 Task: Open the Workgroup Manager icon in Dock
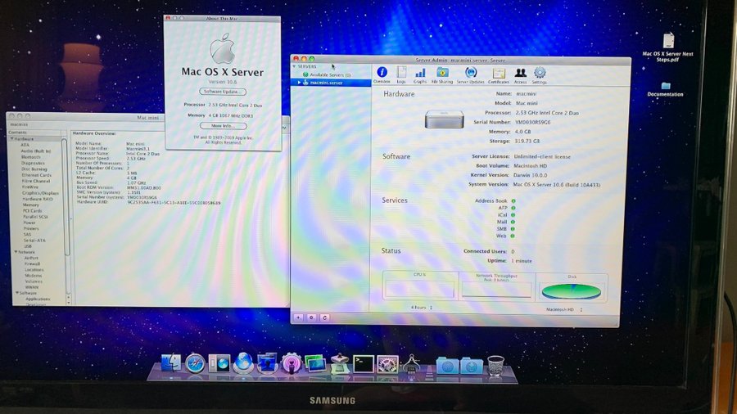pos(267,364)
